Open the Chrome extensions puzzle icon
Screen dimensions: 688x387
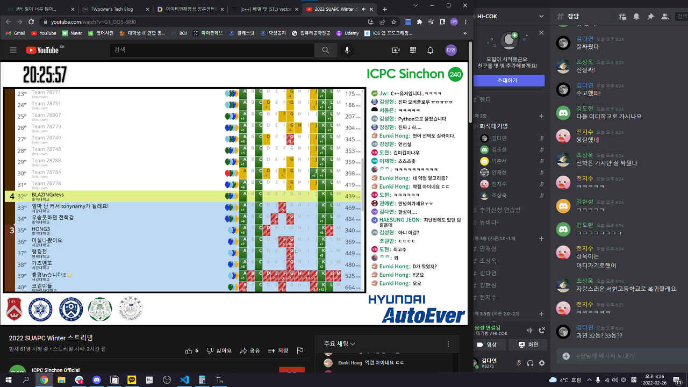(420, 22)
